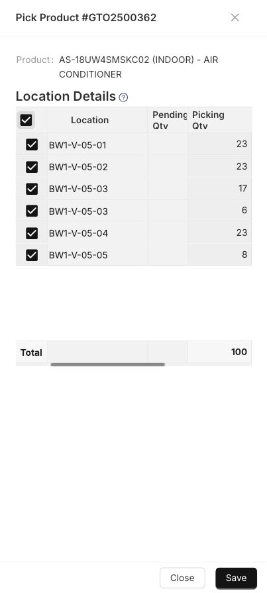Uncheck the BW1-V-05-05 row checkbox
The image size is (267, 593).
[x=32, y=255]
